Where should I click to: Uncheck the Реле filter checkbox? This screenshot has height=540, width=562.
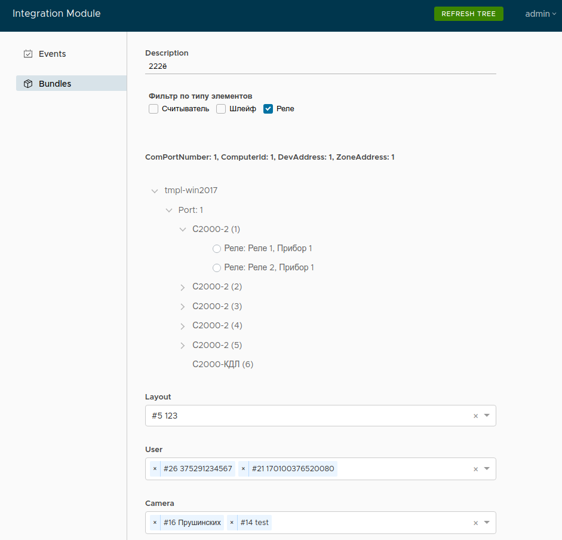268,109
